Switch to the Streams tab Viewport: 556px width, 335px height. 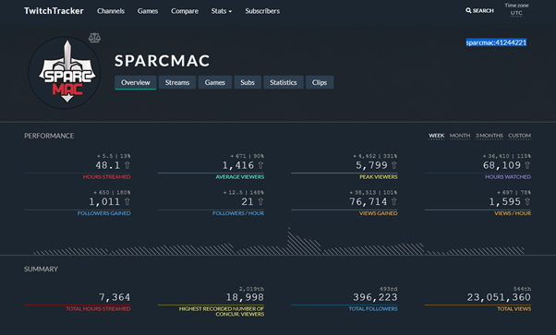coord(177,83)
